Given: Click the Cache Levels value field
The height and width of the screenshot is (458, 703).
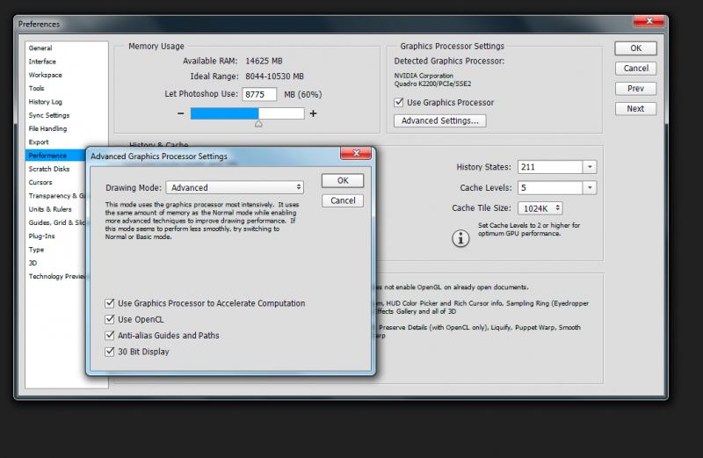Looking at the screenshot, I should (x=550, y=187).
